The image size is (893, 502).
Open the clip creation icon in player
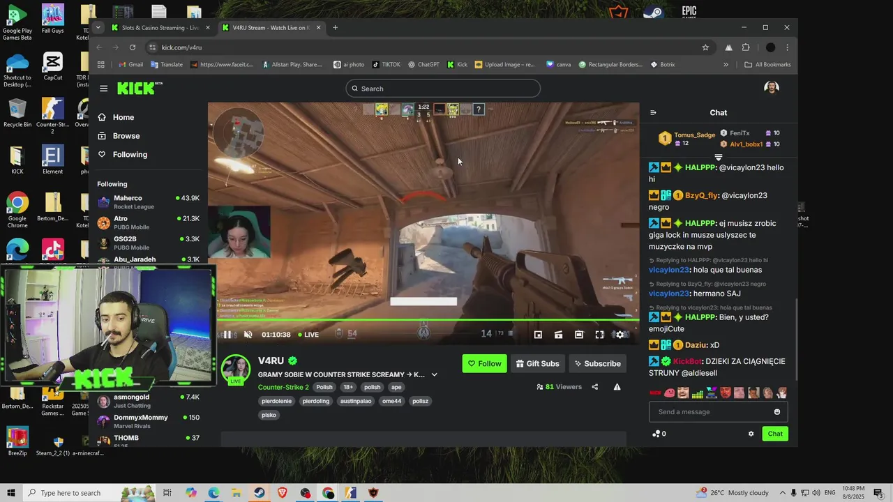[x=558, y=335]
